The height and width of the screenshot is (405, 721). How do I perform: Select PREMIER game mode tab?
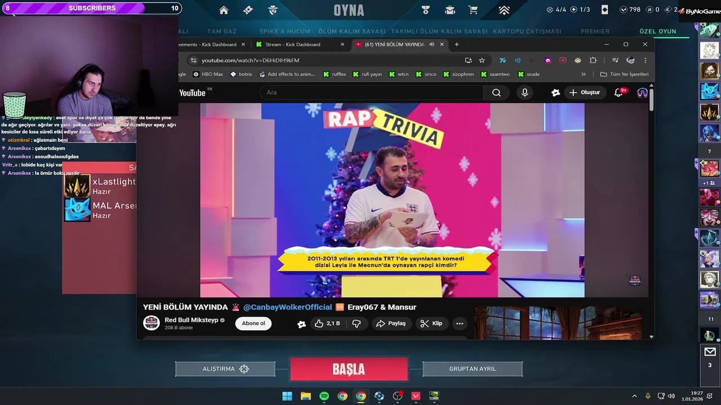pyautogui.click(x=595, y=31)
